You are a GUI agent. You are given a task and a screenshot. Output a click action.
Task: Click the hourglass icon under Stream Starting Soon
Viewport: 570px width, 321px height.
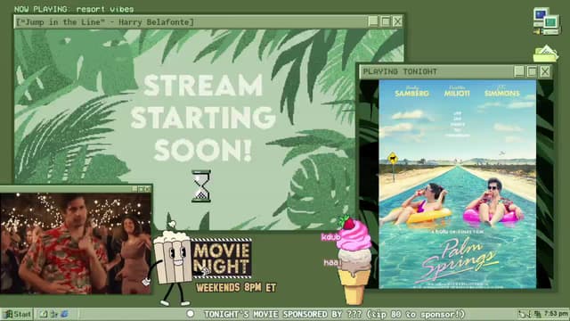click(201, 186)
